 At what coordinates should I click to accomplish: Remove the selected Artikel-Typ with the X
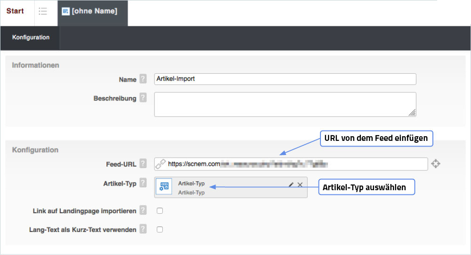(x=300, y=185)
